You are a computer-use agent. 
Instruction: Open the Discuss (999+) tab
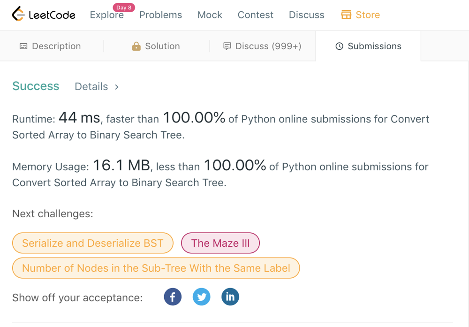click(x=268, y=46)
